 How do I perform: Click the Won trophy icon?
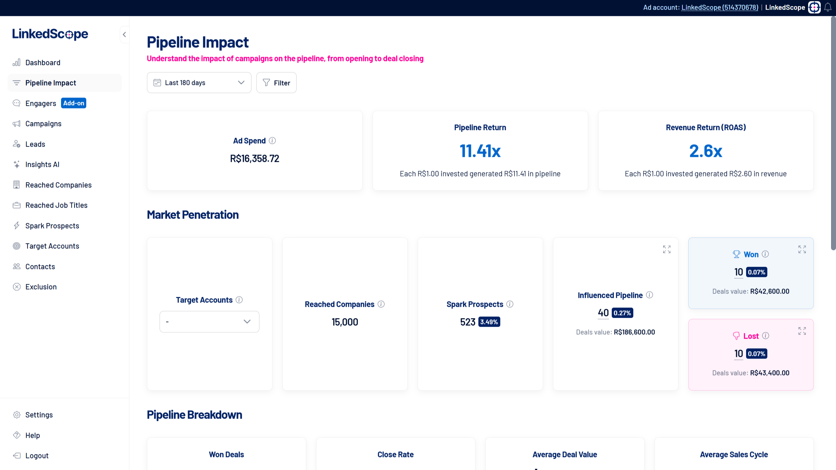tap(736, 254)
